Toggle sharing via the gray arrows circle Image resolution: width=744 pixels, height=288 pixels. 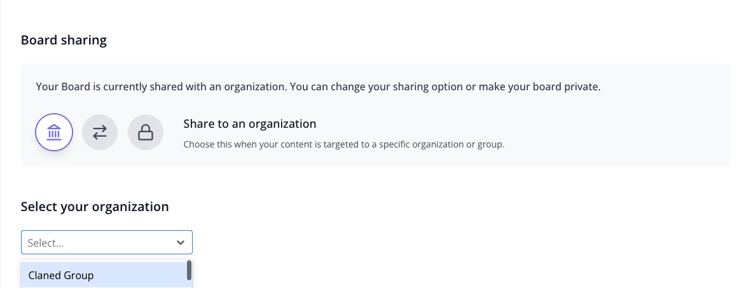click(100, 132)
